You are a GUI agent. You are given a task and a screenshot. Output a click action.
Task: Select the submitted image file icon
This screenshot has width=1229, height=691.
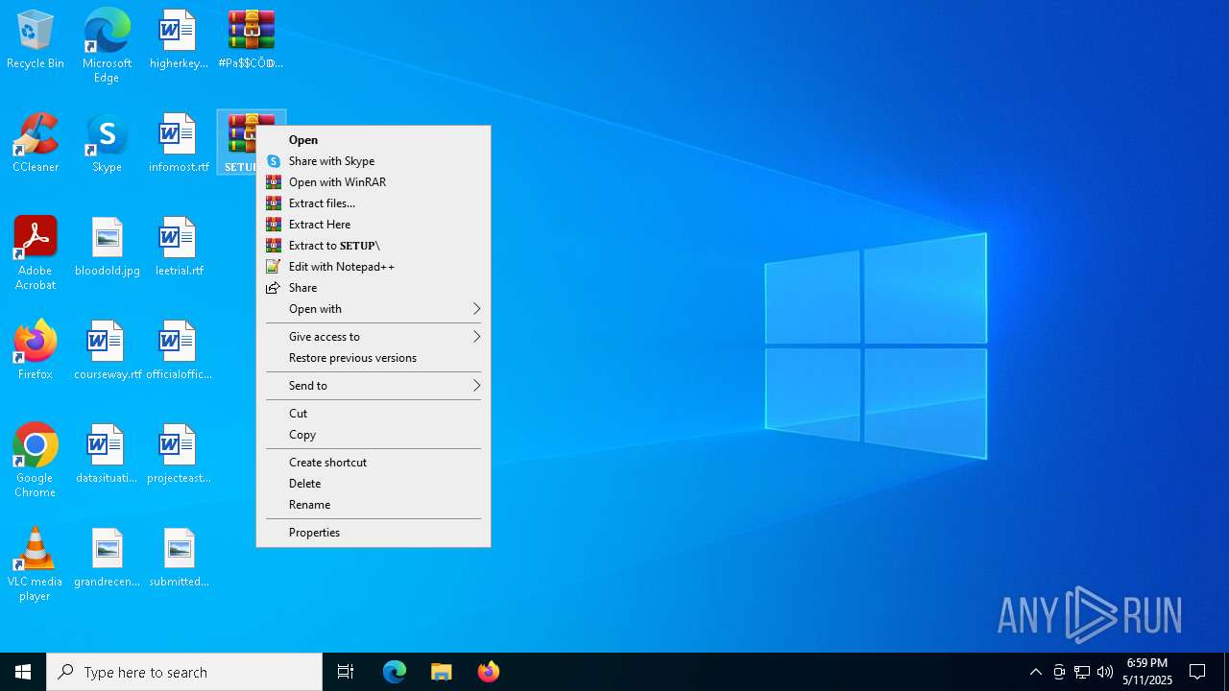click(179, 559)
